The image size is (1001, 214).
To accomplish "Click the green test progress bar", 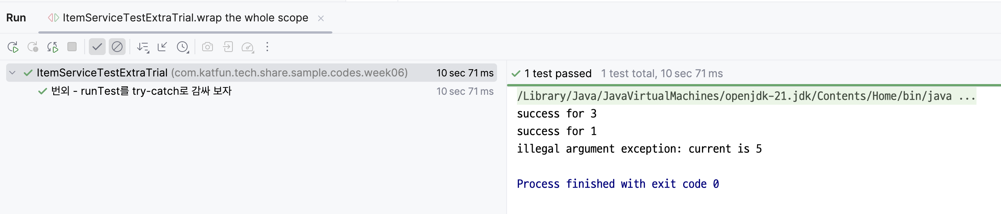I will click(754, 85).
